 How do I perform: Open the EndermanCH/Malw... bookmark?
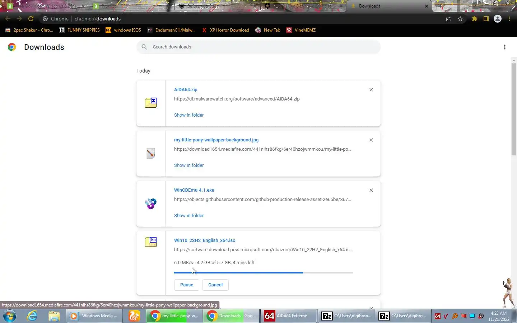(172, 30)
